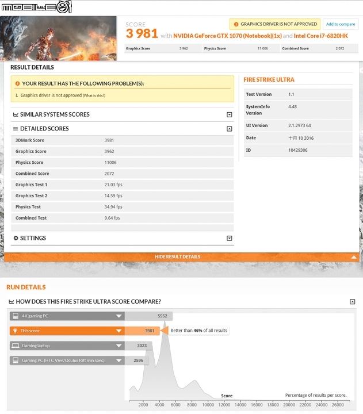Click the result ID 10429306
This screenshot has width=363, height=414.
[x=298, y=150]
